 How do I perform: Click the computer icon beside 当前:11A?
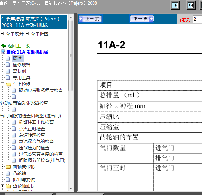click(3, 52)
